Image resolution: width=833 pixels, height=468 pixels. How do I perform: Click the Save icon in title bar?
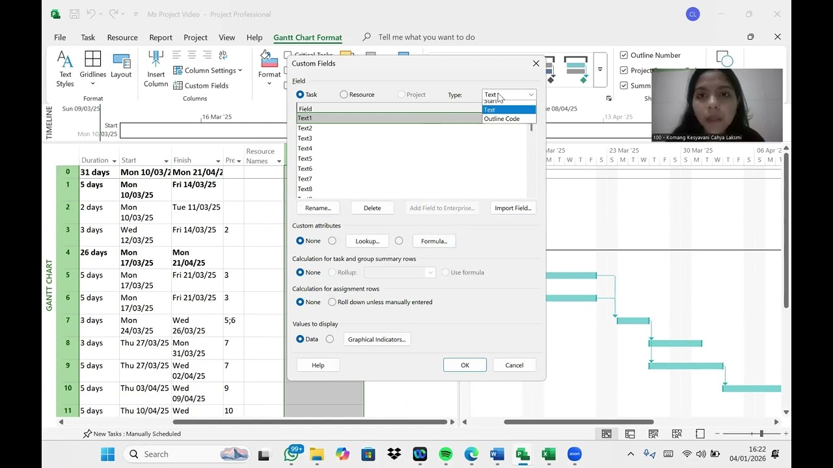[x=74, y=14]
